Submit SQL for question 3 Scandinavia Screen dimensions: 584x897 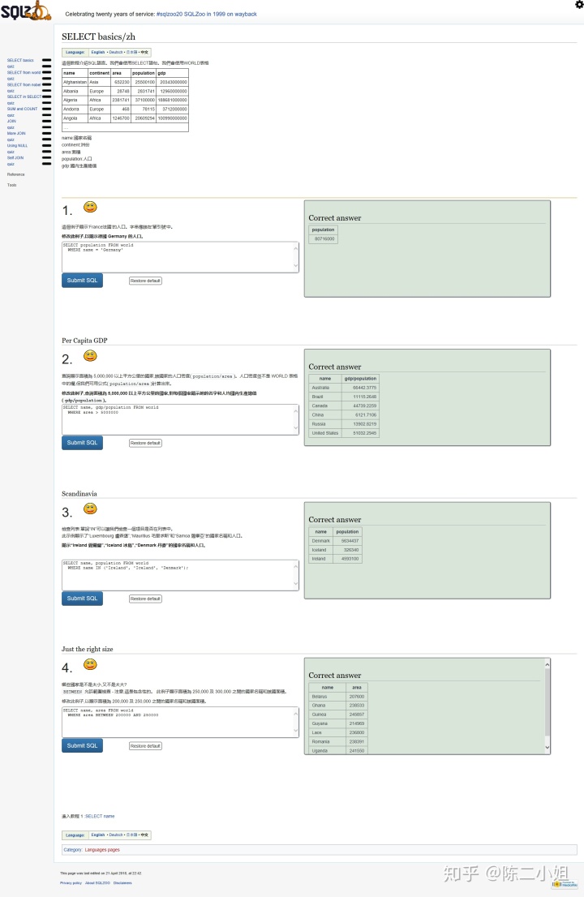pyautogui.click(x=82, y=599)
